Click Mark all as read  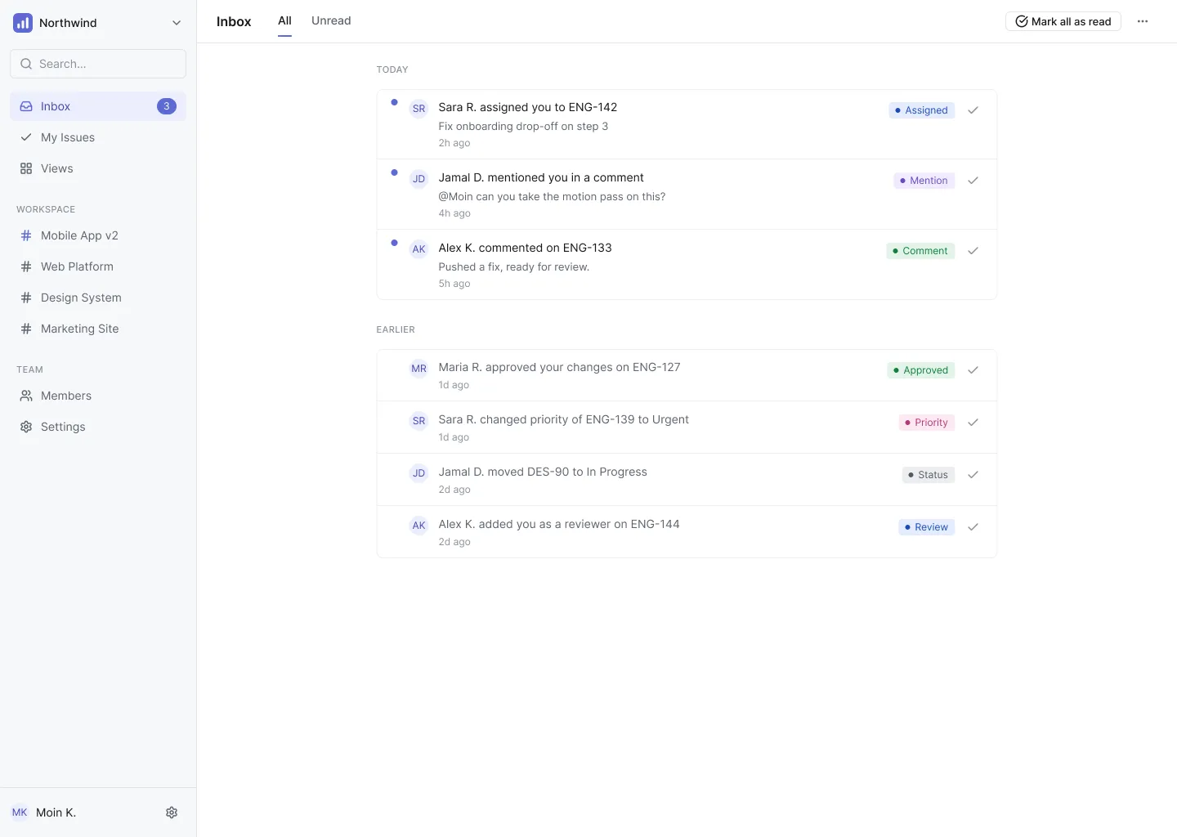click(1063, 21)
